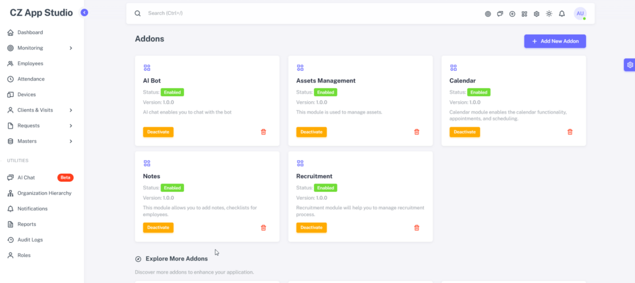Viewport: 635px width, 283px height.
Task: Expand the Masters submenu chevron
Action: [71, 141]
